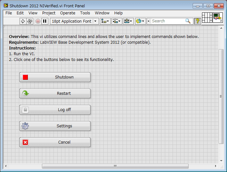Click the VI icon in corner

tap(218, 18)
